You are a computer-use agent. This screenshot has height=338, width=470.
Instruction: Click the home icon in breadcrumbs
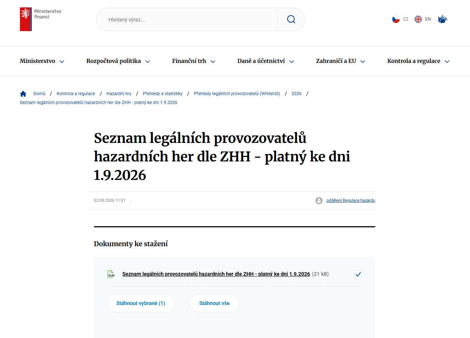click(x=23, y=94)
